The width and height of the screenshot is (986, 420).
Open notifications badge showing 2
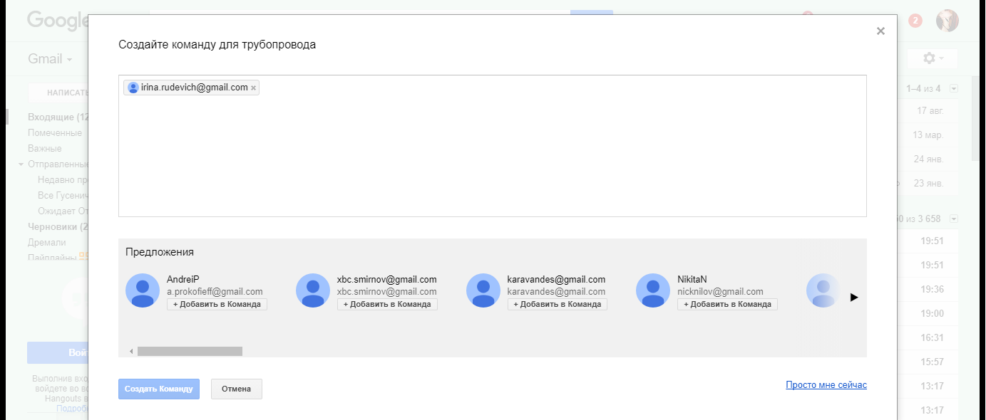915,21
